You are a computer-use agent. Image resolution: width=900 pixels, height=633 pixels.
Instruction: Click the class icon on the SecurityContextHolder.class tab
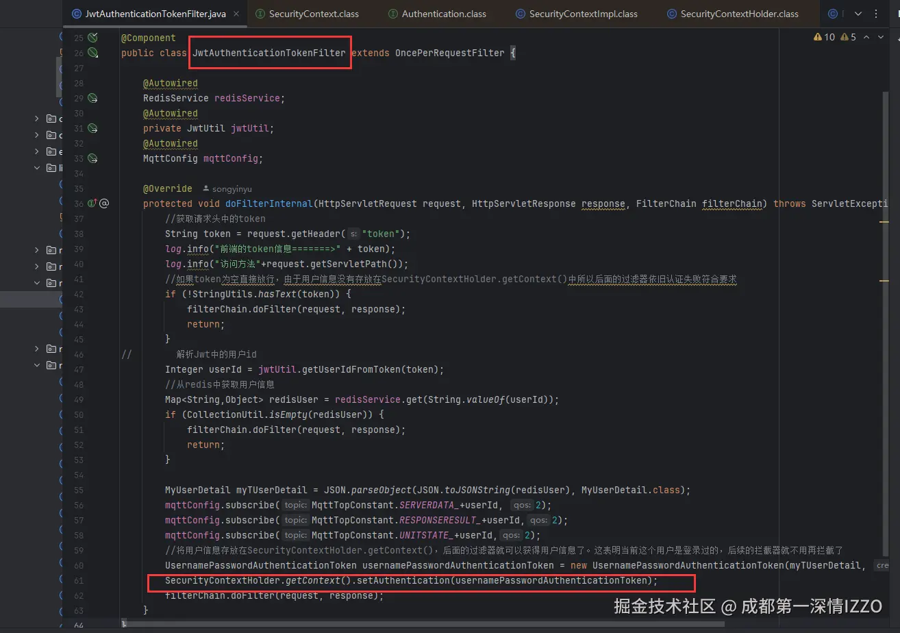point(672,14)
